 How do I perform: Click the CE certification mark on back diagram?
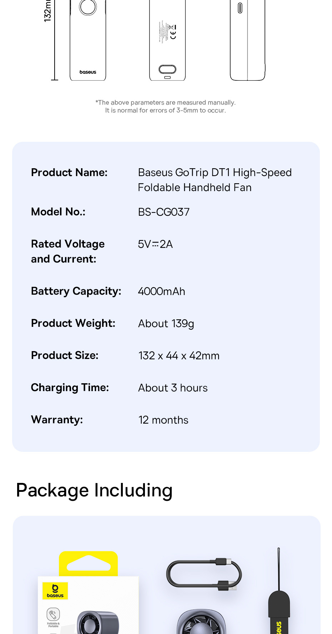click(x=173, y=35)
